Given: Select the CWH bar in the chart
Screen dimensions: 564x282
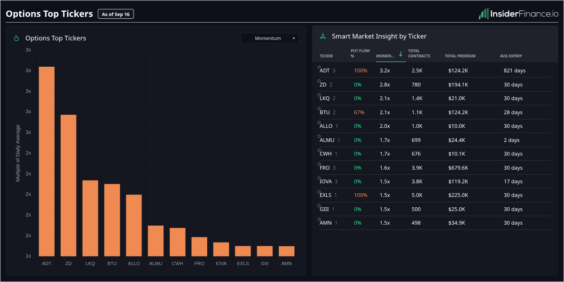Looking at the screenshot, I should (x=177, y=242).
